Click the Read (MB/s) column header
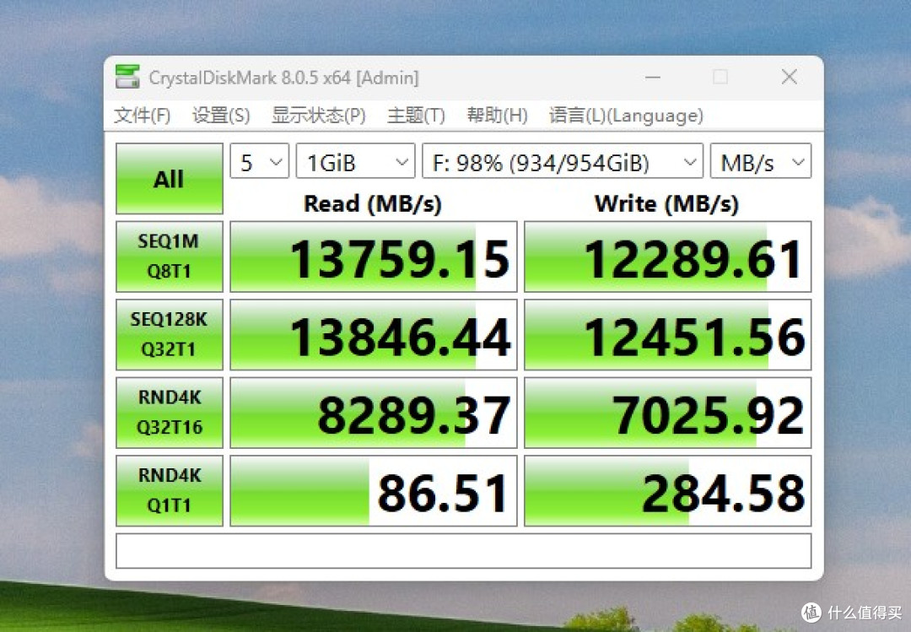Viewport: 911px width, 632px height. (373, 203)
